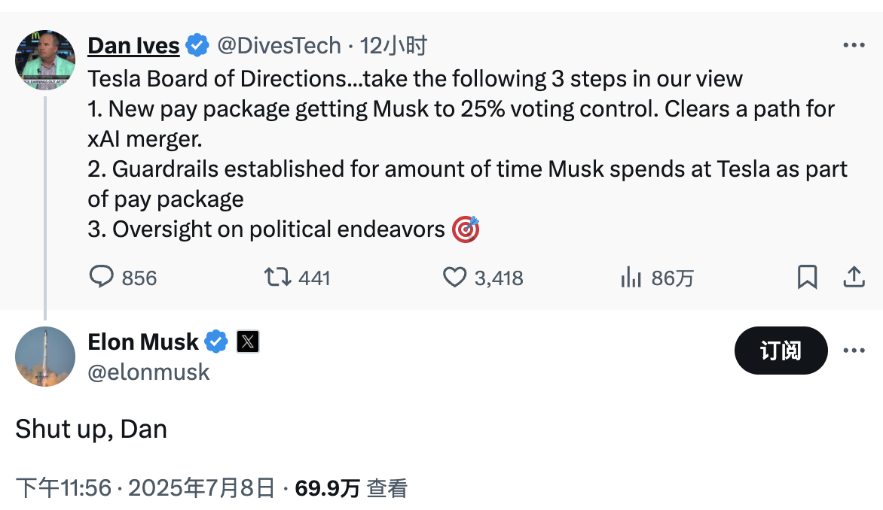The width and height of the screenshot is (883, 510).
Task: Open the view analytics bar chart icon
Action: click(630, 278)
